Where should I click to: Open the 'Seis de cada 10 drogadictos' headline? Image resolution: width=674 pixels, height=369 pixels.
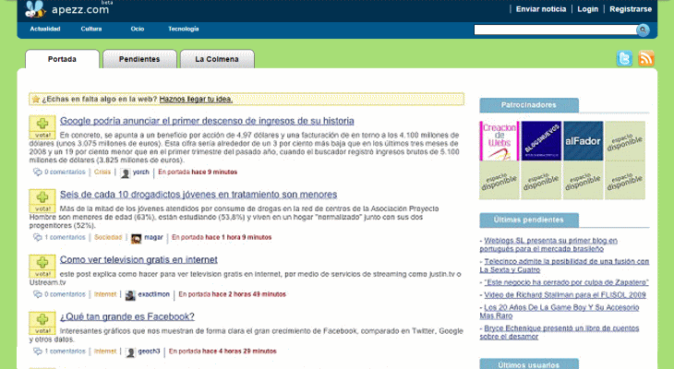coord(199,195)
